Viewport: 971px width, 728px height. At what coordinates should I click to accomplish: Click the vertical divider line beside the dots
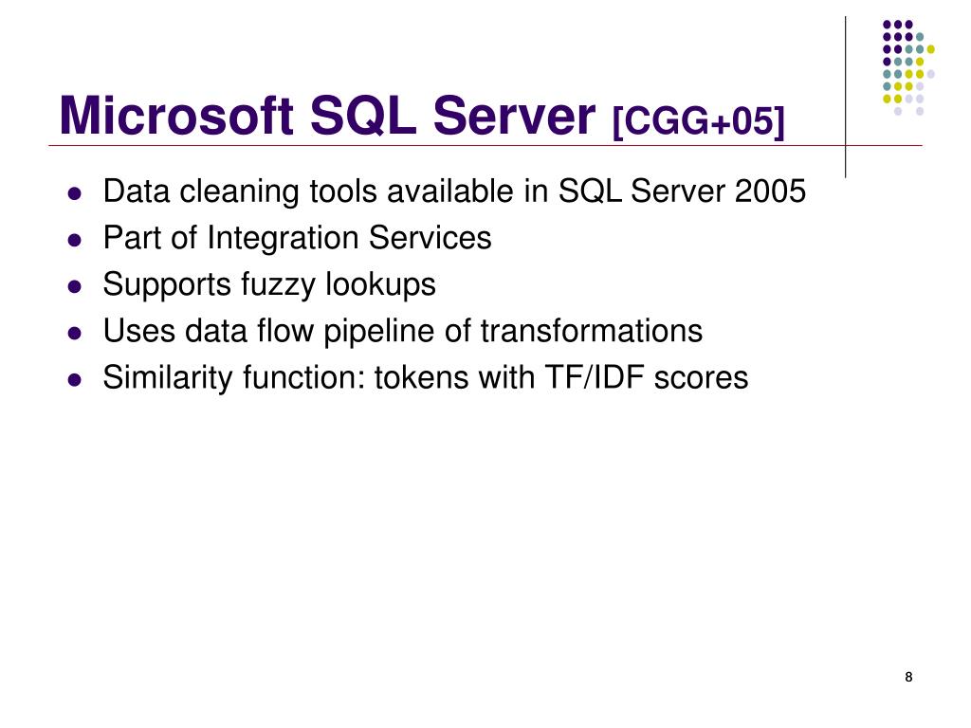pyautogui.click(x=845, y=98)
